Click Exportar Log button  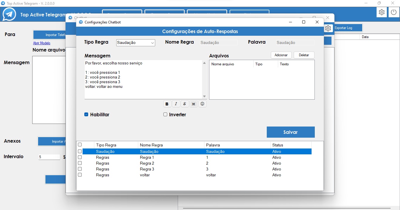348,28
